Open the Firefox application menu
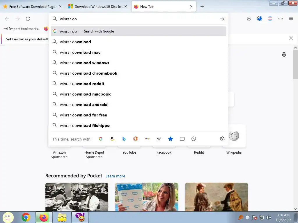The height and width of the screenshot is (223, 298). click(291, 19)
